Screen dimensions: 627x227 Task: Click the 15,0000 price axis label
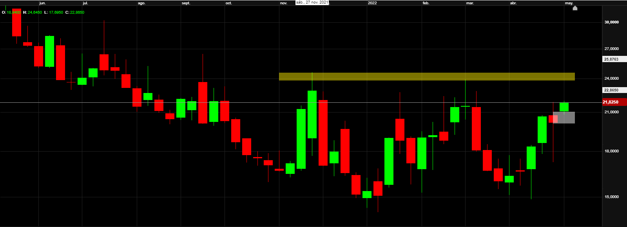point(612,197)
